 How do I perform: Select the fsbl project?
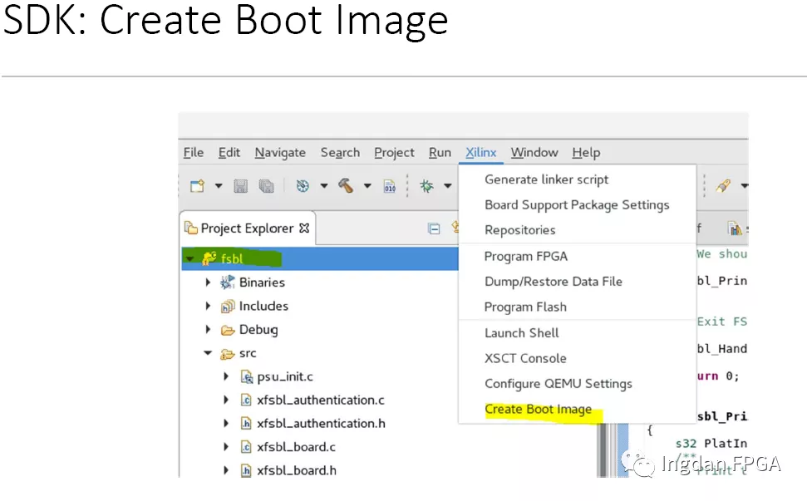pyautogui.click(x=232, y=258)
